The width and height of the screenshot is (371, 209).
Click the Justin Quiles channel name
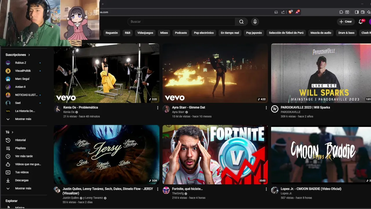(x=71, y=198)
